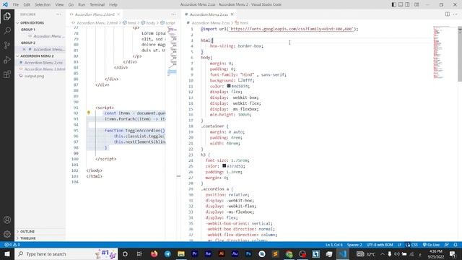The image size is (462, 260).
Task: Close Group 2 editor in Open Editors
Action: click(24, 49)
